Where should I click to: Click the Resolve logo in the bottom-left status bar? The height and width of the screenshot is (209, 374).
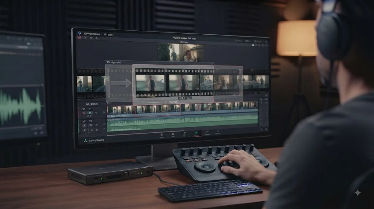[85, 141]
